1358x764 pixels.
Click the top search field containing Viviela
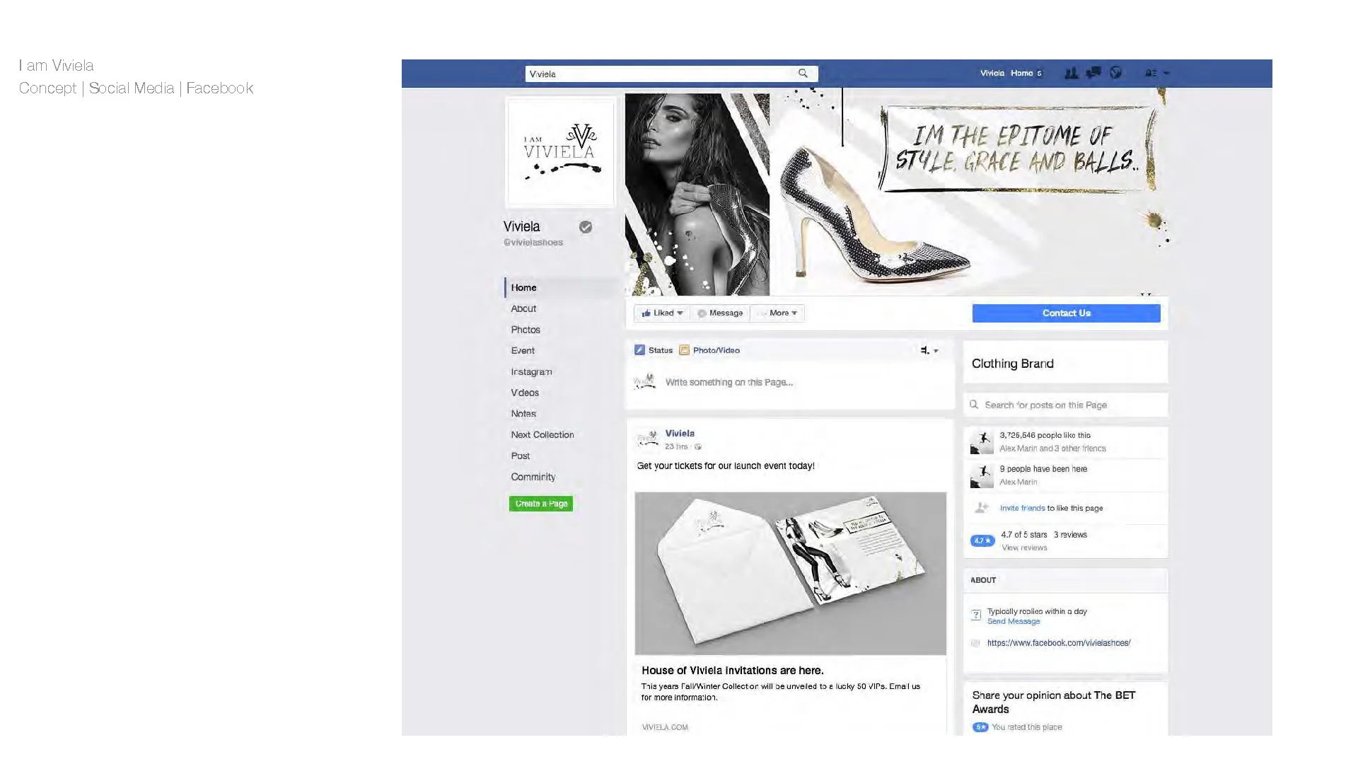pos(671,74)
